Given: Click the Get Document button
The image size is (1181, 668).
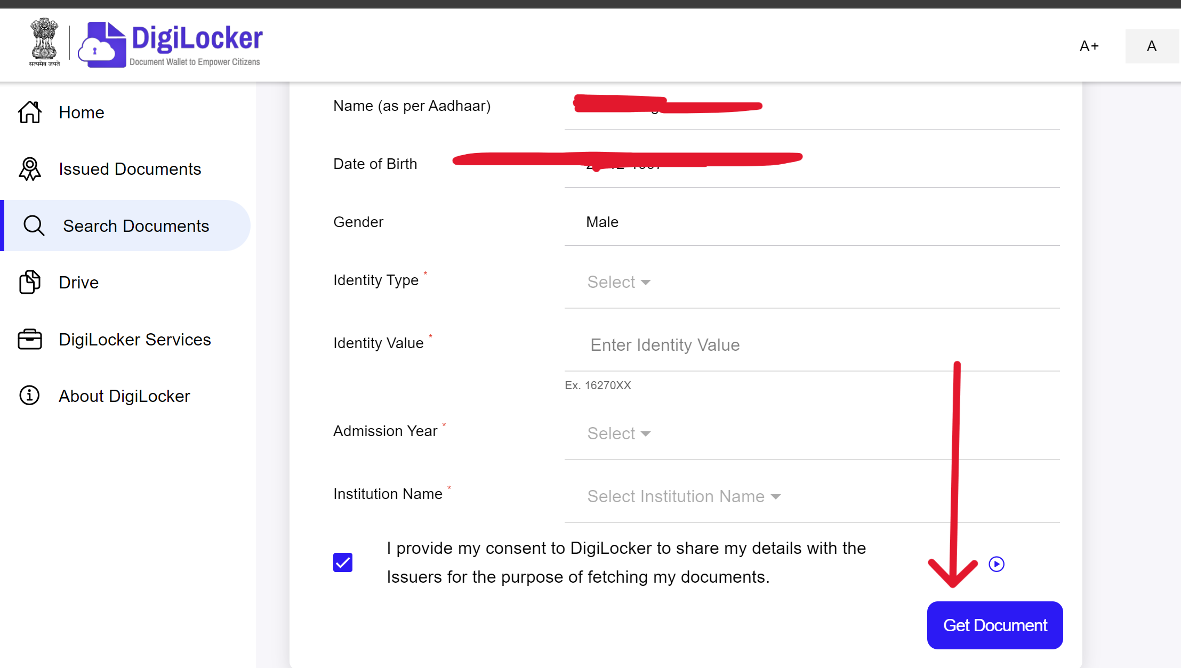Looking at the screenshot, I should [994, 625].
